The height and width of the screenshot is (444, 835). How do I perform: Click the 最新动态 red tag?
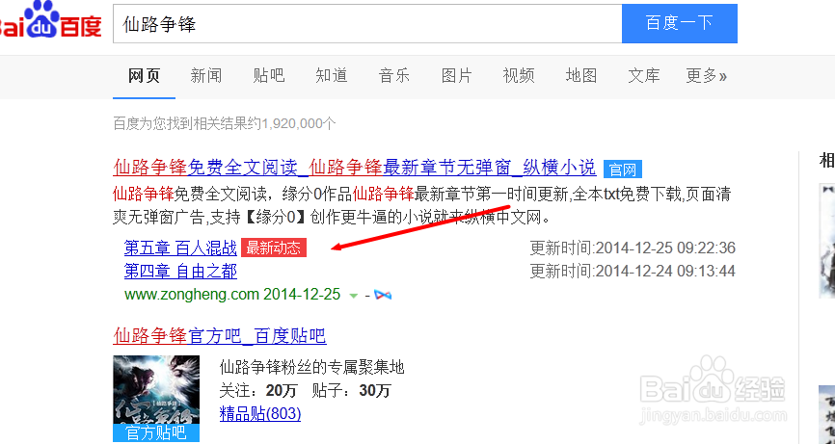coord(274,248)
